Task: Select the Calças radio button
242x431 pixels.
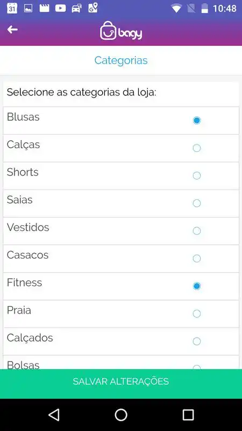Action: (197, 148)
